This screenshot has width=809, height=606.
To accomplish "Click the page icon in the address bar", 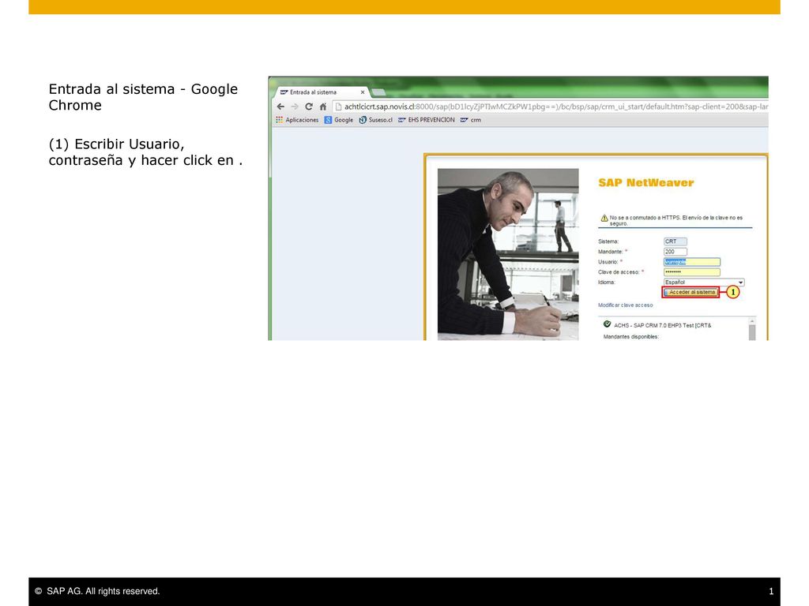I will pos(338,107).
